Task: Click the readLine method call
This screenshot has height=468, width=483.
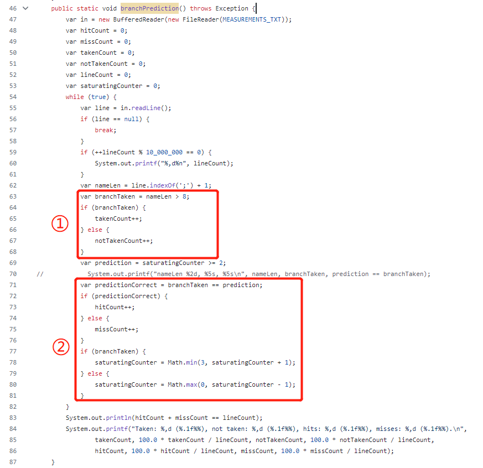Action: (x=146, y=108)
